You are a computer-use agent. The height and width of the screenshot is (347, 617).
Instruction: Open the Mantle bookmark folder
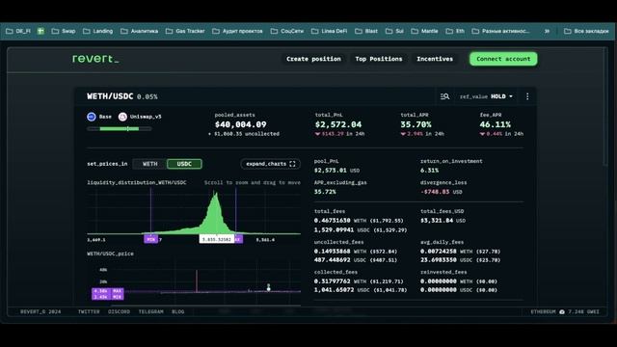(424, 31)
